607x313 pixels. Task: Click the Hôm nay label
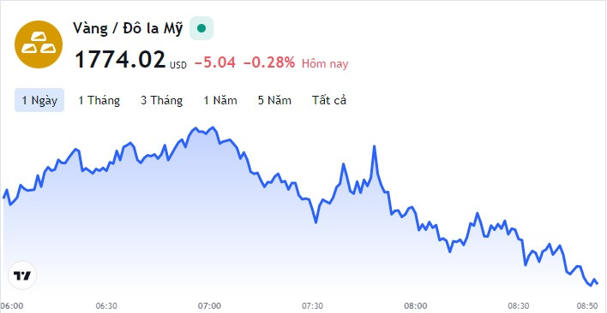[x=325, y=63]
